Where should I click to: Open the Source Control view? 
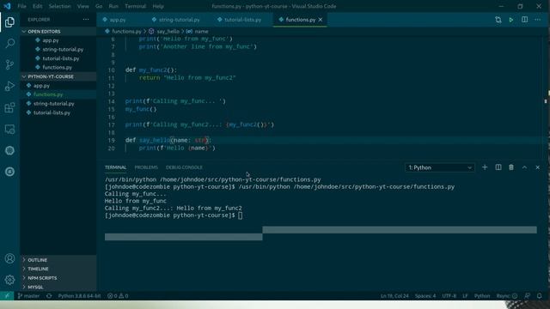9,65
